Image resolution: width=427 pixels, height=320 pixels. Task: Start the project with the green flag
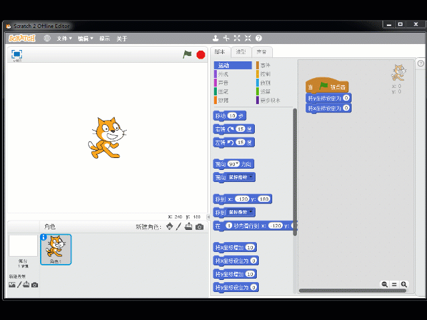point(187,55)
